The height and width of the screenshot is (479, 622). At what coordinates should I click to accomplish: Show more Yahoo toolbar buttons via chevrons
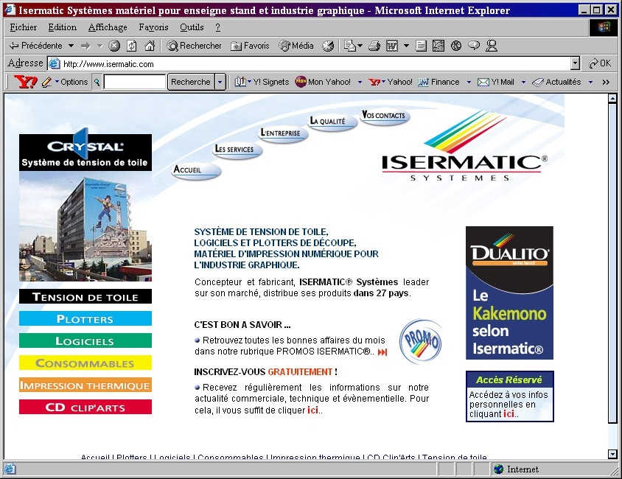pyautogui.click(x=606, y=82)
